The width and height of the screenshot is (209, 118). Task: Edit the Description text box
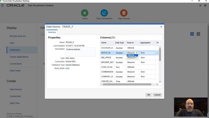(80, 52)
